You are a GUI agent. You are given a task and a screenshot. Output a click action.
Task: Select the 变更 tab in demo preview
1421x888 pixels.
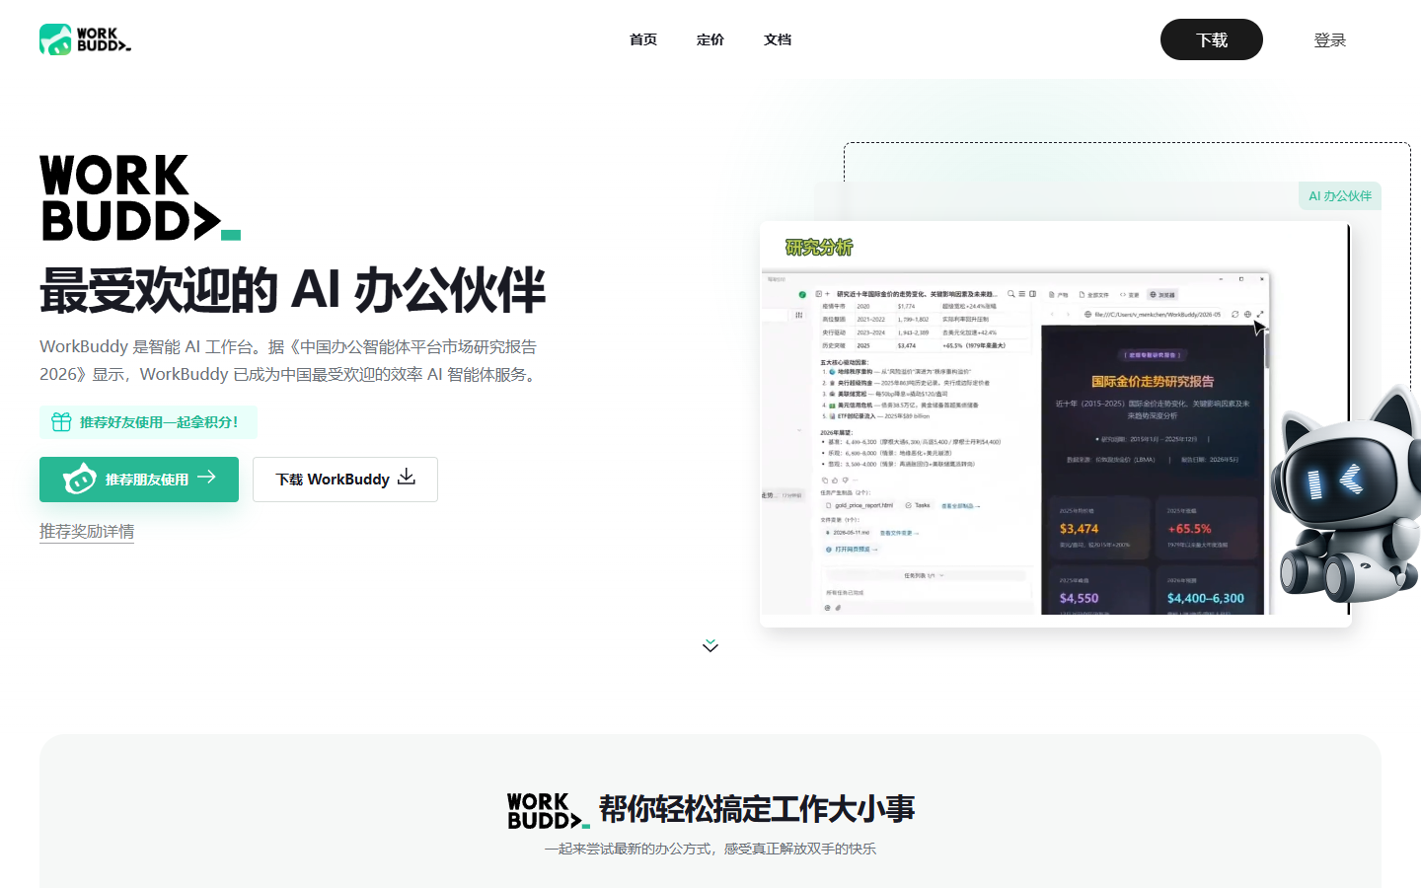pyautogui.click(x=1130, y=295)
